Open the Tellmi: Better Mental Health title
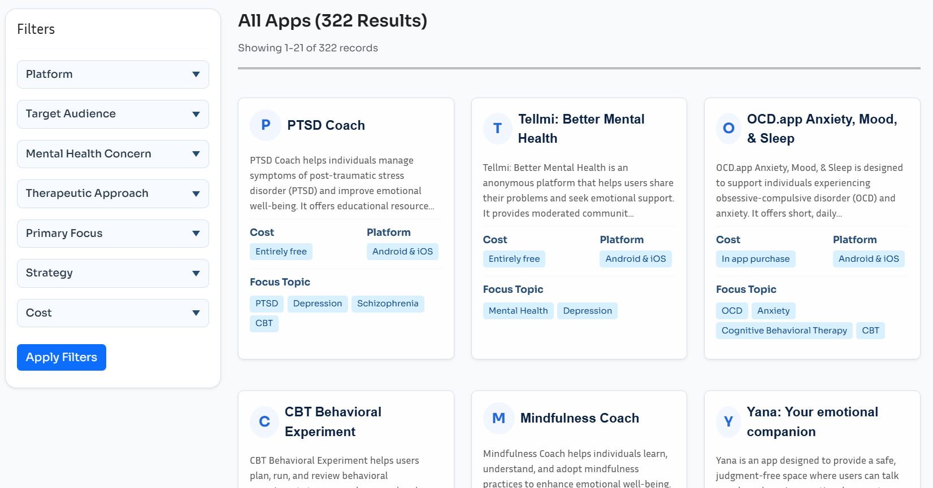The image size is (933, 488). (x=581, y=129)
